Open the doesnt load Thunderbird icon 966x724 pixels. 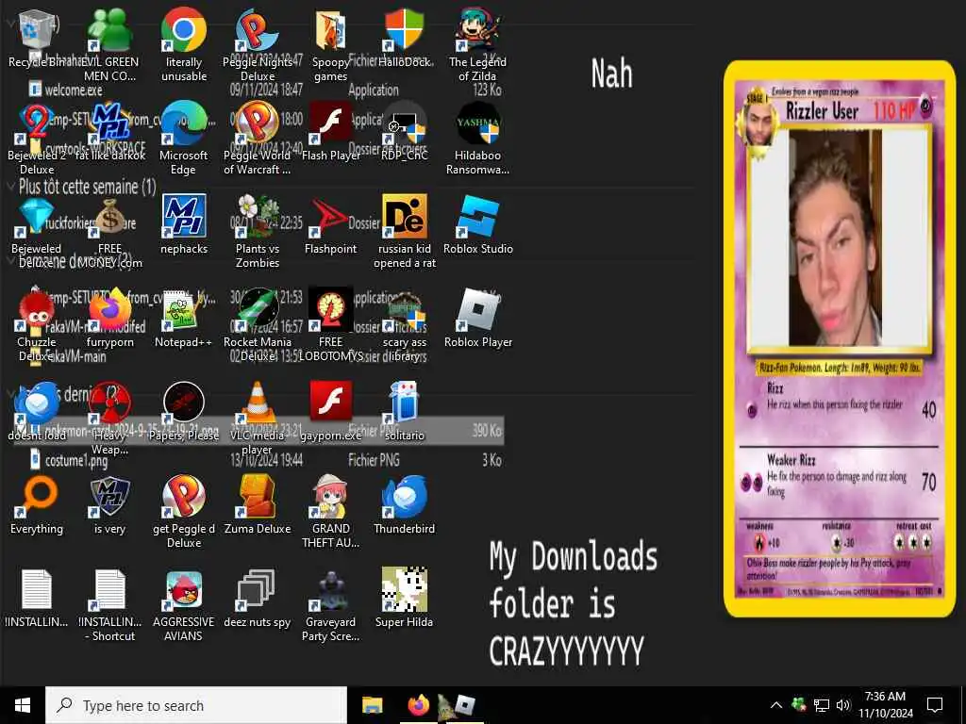(37, 403)
